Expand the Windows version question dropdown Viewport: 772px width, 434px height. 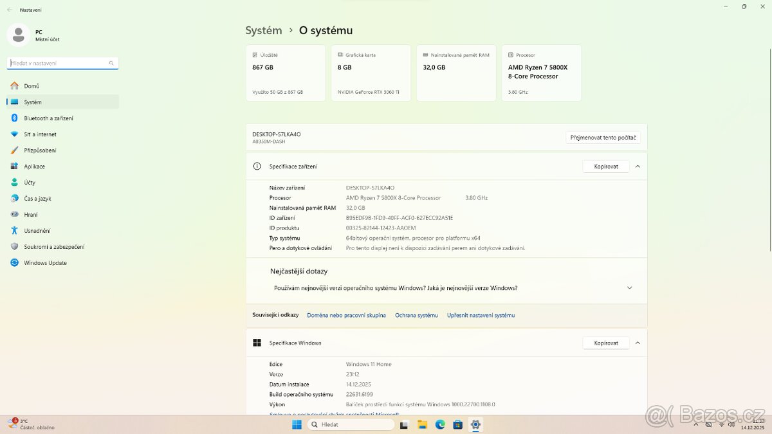pyautogui.click(x=629, y=288)
